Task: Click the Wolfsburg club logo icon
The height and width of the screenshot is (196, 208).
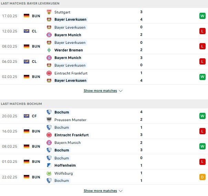Action: pos(49,173)
